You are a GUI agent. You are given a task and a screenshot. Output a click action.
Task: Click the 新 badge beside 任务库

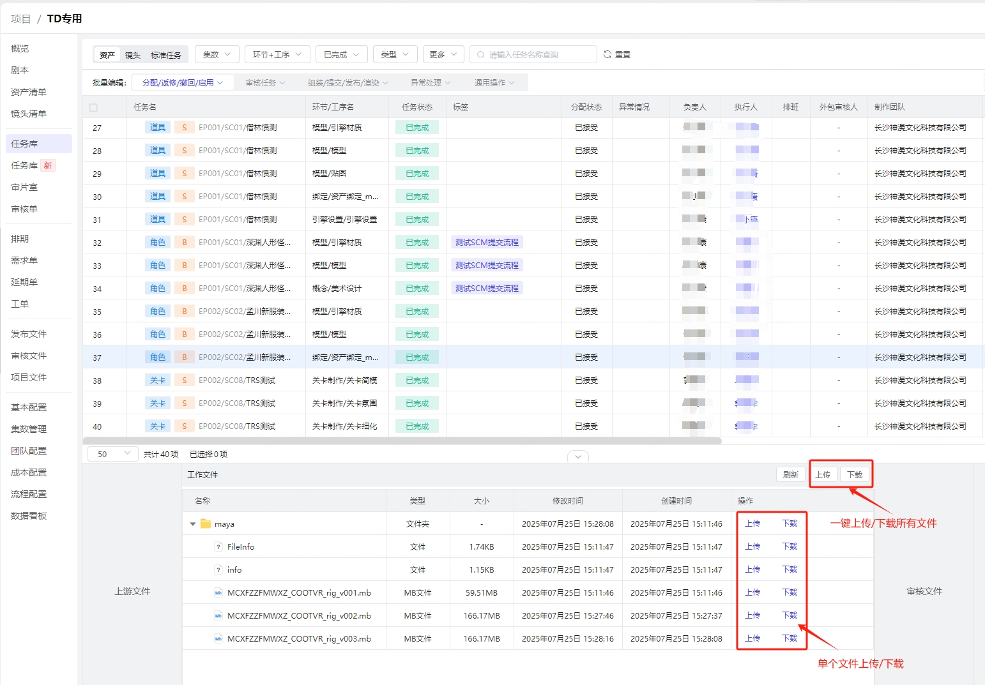pos(48,166)
